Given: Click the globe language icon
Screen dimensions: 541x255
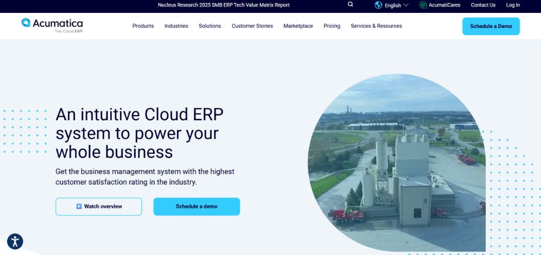Looking at the screenshot, I should 379,5.
